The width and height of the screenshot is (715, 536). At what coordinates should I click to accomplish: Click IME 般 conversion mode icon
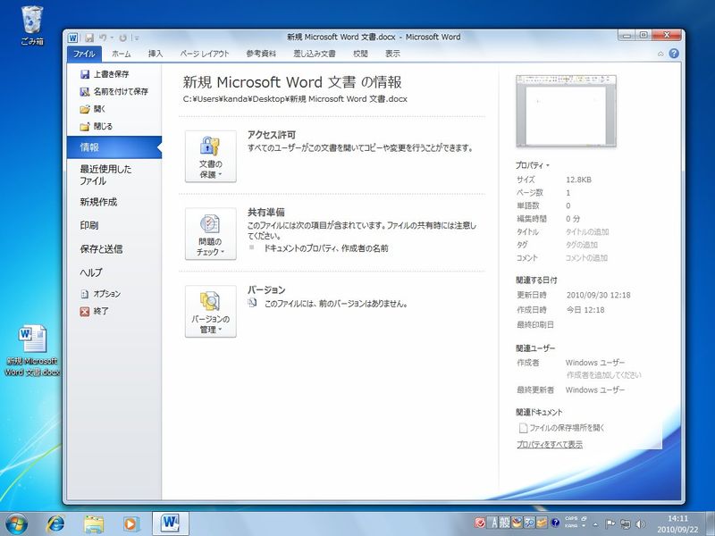point(504,523)
